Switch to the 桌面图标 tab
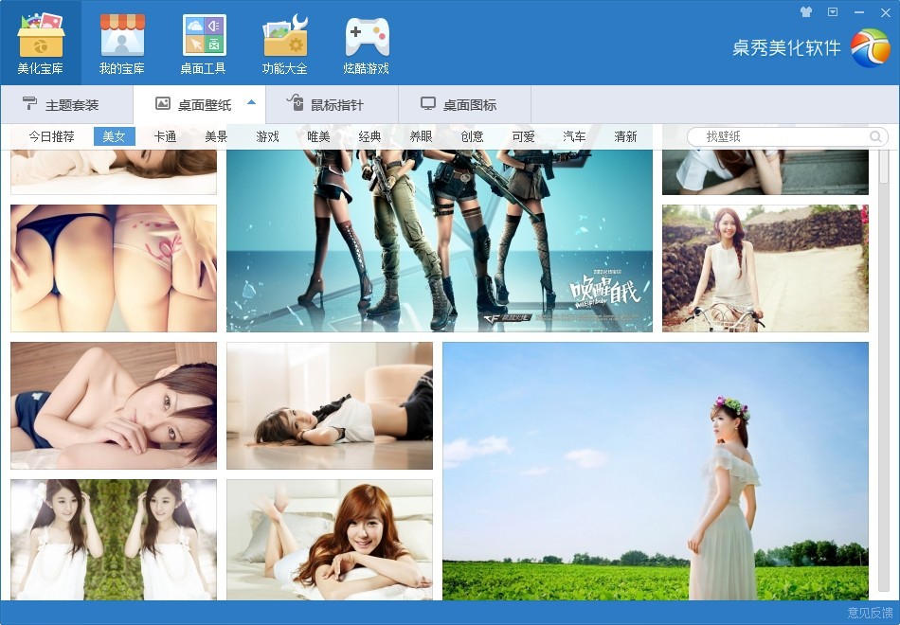900x625 pixels. pyautogui.click(x=464, y=105)
